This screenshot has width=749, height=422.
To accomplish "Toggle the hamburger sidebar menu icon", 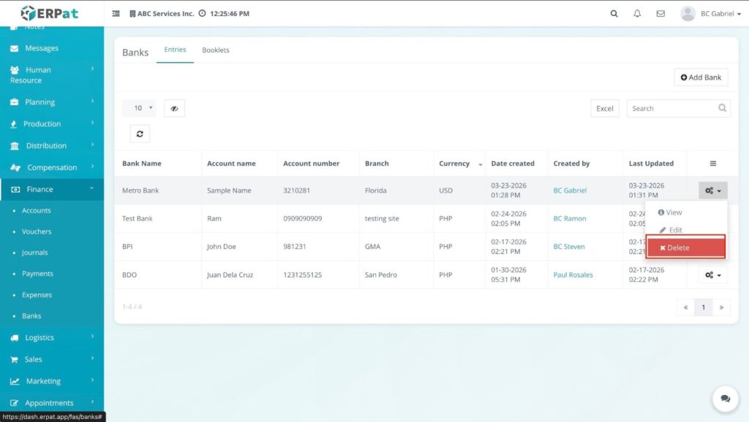I will (x=116, y=14).
